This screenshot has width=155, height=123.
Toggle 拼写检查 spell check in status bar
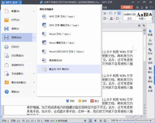click(x=61, y=121)
